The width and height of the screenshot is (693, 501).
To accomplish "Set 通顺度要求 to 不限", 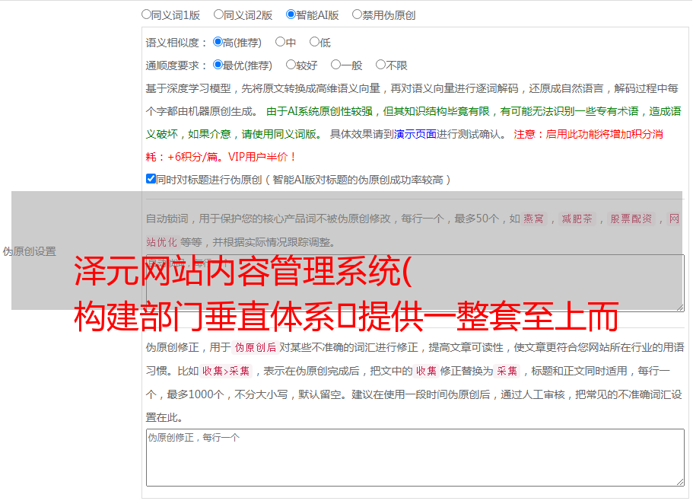I will click(380, 65).
